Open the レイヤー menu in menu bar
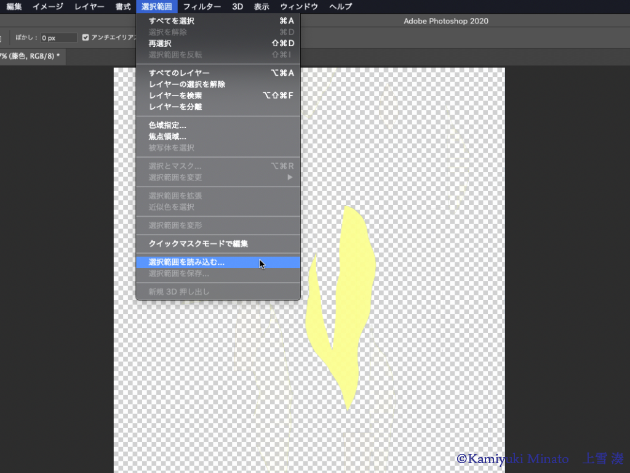Screen dimensions: 630x473 coord(89,7)
